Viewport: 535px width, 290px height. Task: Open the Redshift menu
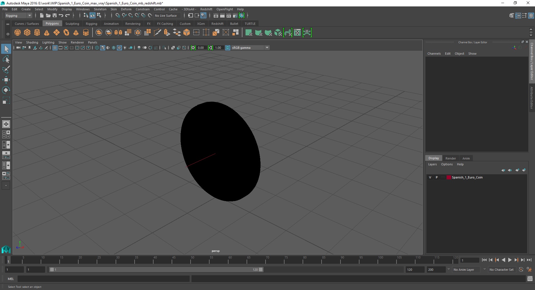[206, 9]
